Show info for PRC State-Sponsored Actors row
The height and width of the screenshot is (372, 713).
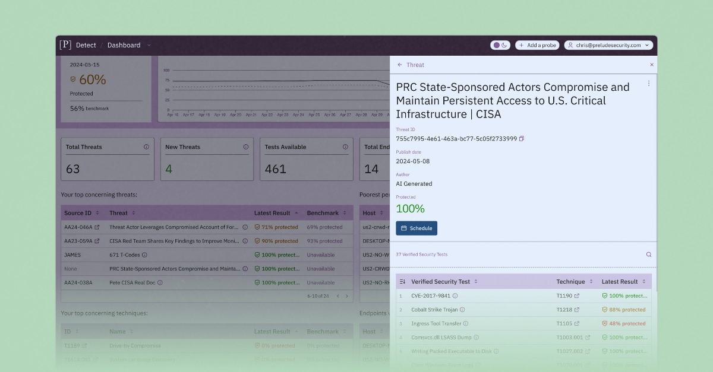pyautogui.click(x=245, y=269)
